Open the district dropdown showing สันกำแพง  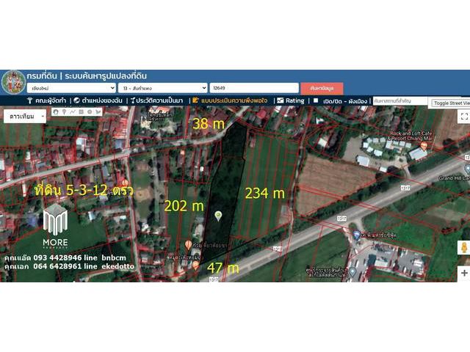tap(162, 88)
